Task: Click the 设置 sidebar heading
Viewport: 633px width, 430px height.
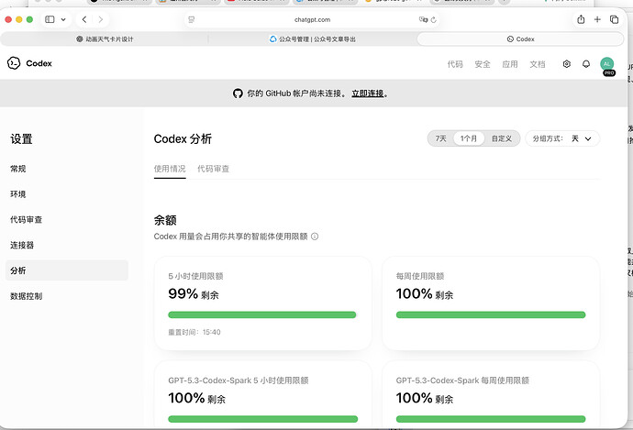Action: (x=21, y=139)
